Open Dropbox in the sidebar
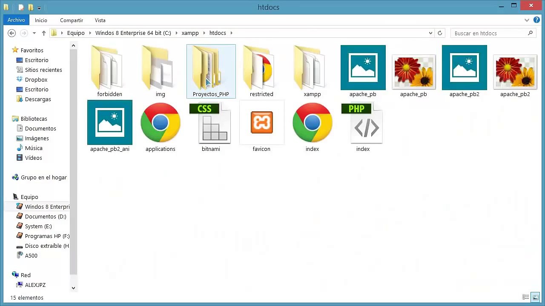This screenshot has height=306, width=545. click(36, 79)
